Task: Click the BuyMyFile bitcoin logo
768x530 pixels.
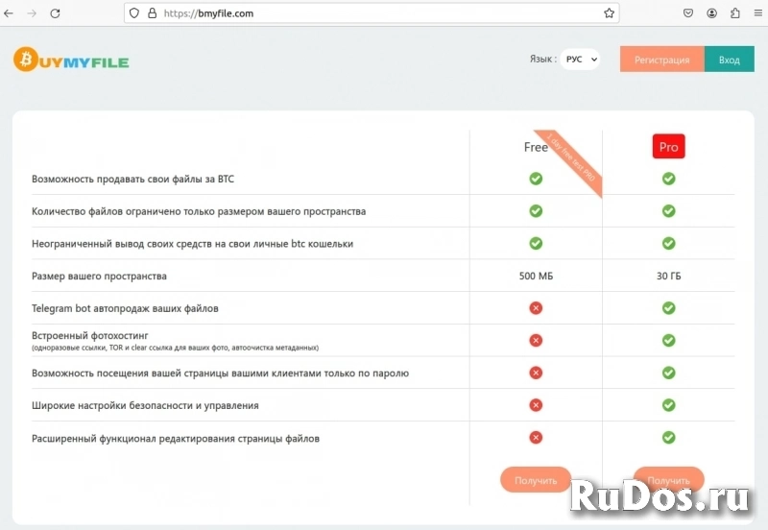Action: [70, 60]
